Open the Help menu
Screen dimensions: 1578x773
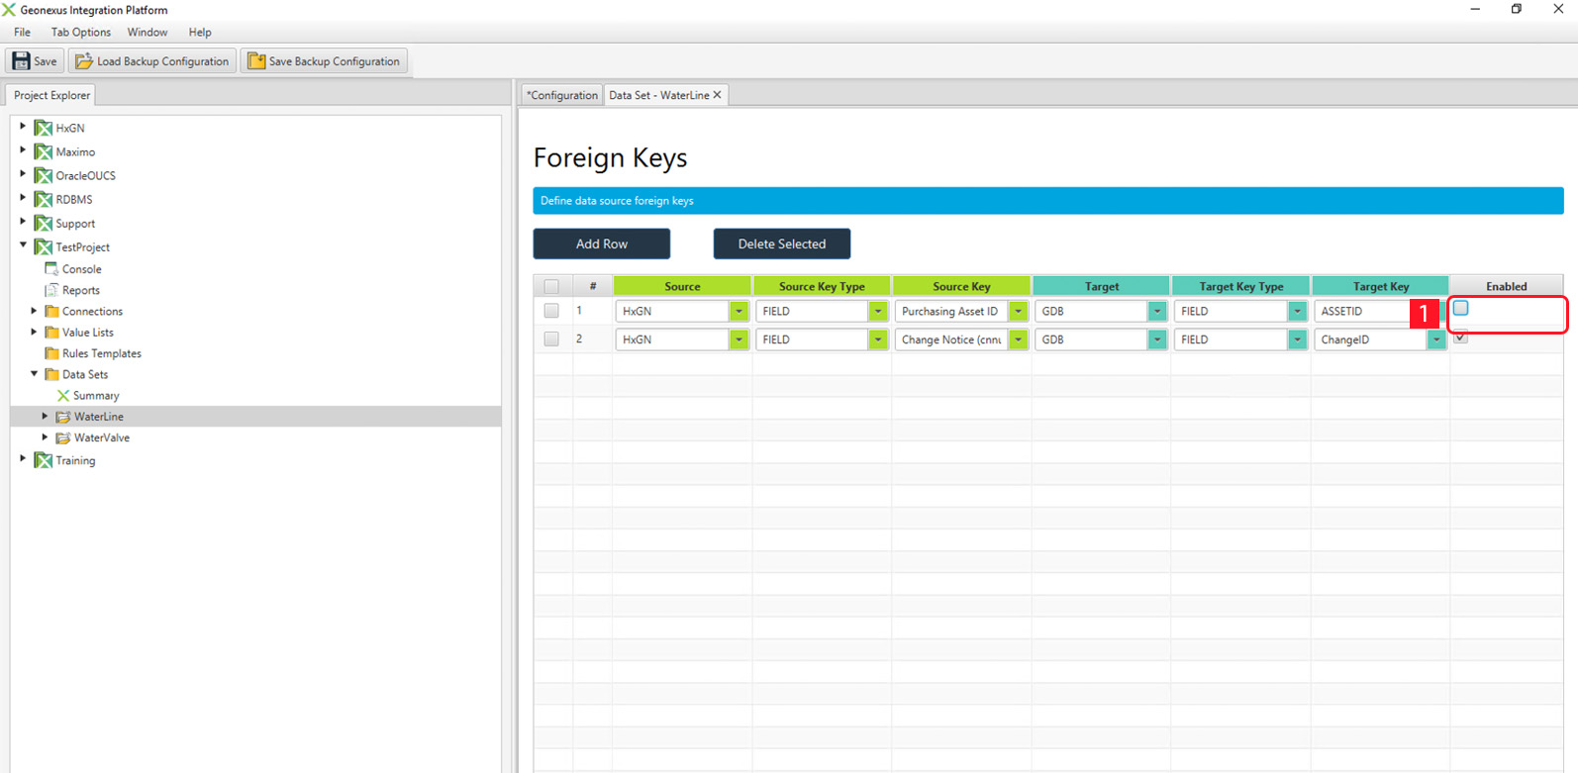(x=200, y=32)
